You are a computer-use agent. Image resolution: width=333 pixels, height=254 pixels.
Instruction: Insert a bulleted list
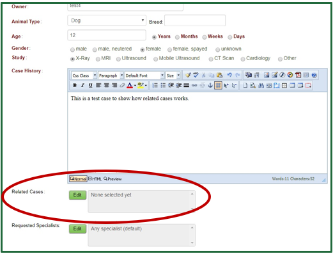tap(163, 86)
